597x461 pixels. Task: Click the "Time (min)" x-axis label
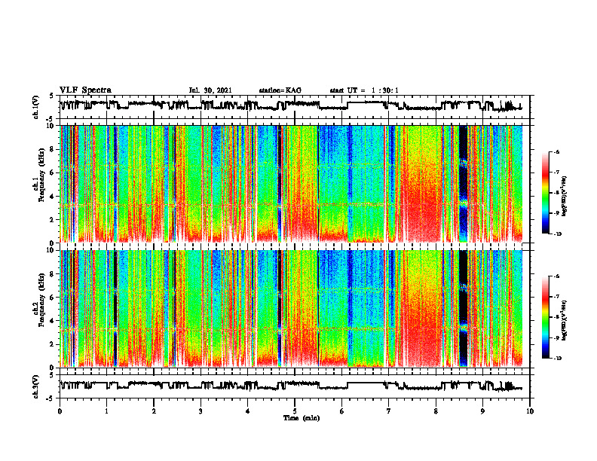click(302, 418)
